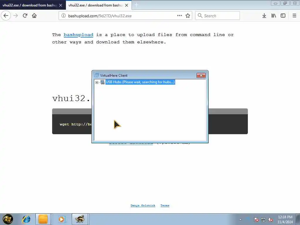Follow the bashupload link in intro text
Image resolution: width=300 pixels, height=225 pixels.
79,35
